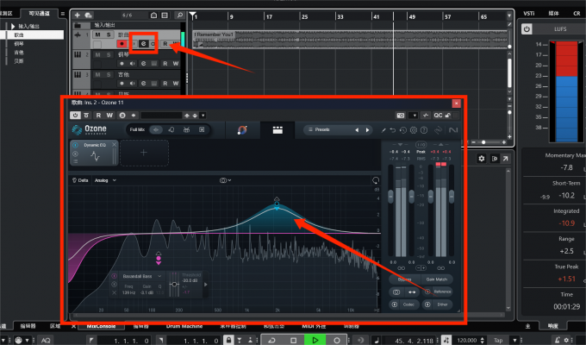Open the CR tab on right panel
586x345 pixels.
tap(577, 14)
